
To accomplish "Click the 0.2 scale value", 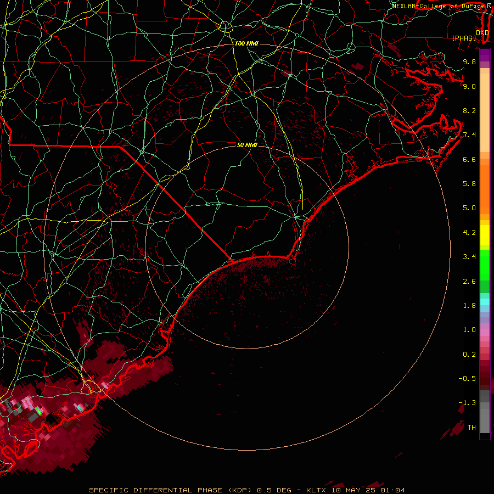I will click(469, 355).
